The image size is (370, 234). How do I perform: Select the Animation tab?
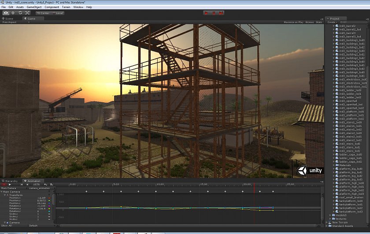click(33, 181)
